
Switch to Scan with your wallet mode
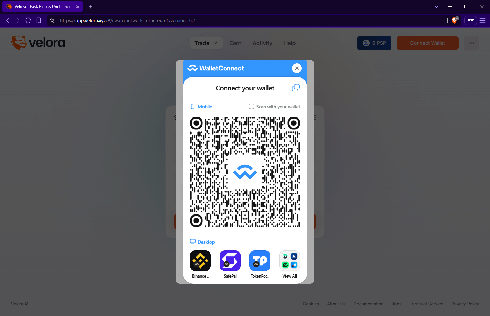[x=274, y=106]
